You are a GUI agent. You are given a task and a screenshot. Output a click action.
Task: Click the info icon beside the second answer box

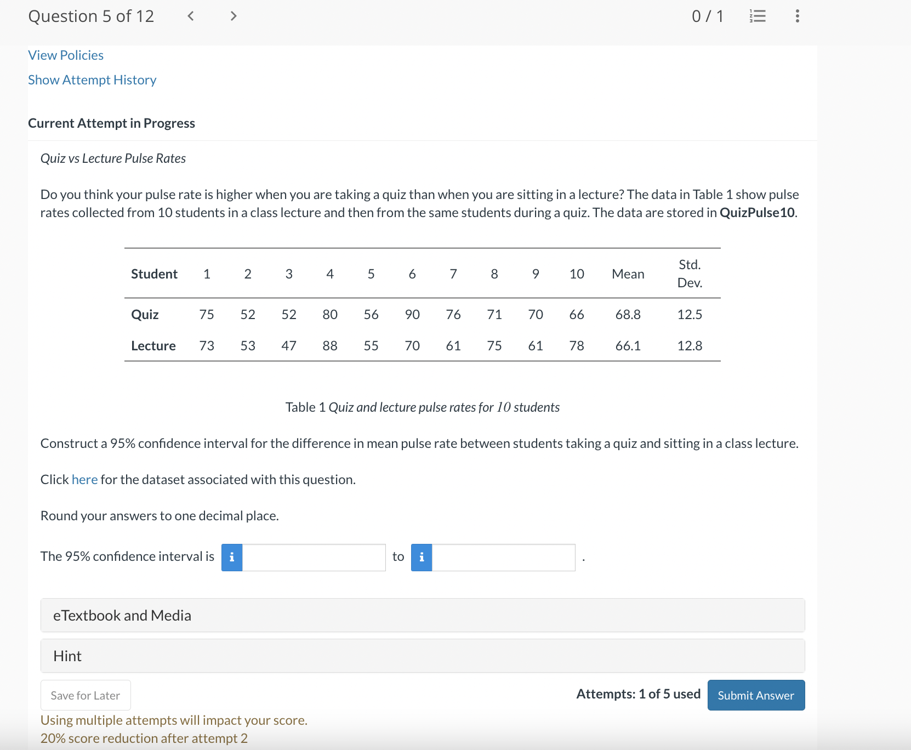(x=421, y=557)
